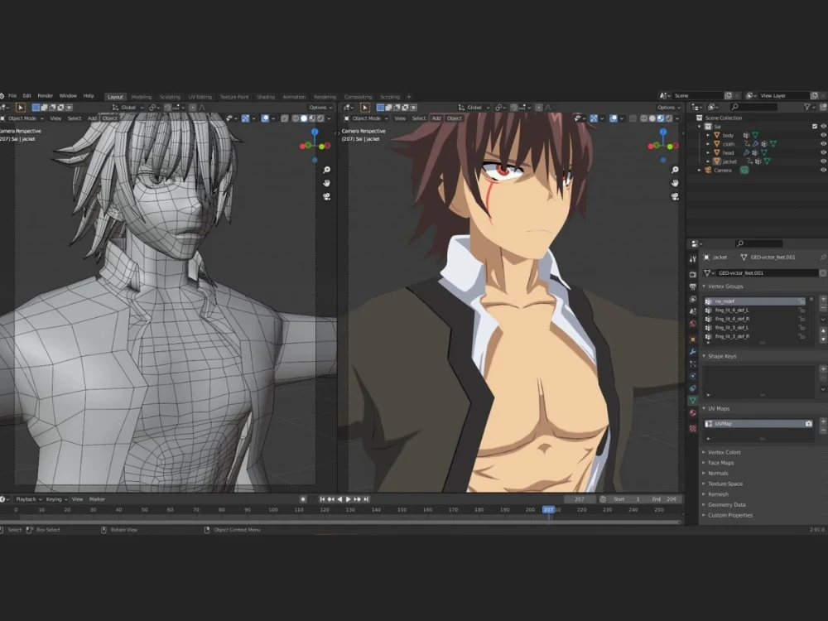Switch to the Modeling workspace tab
The width and height of the screenshot is (828, 621).
coord(141,97)
